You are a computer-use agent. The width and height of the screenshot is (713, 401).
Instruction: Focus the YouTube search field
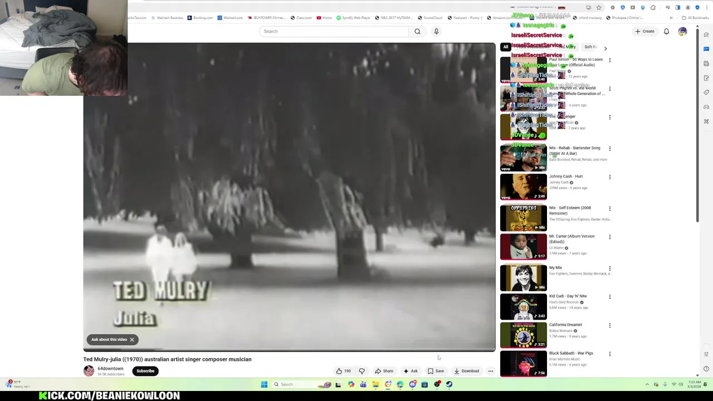(x=334, y=31)
